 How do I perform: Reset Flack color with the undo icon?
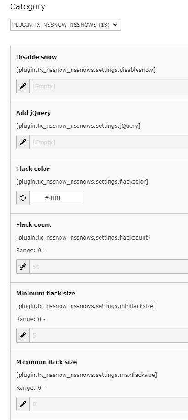click(x=23, y=198)
